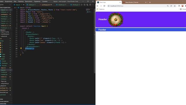Open the Терминал menu in VS Code
Screen dimensions: 186x105
coord(37,1)
